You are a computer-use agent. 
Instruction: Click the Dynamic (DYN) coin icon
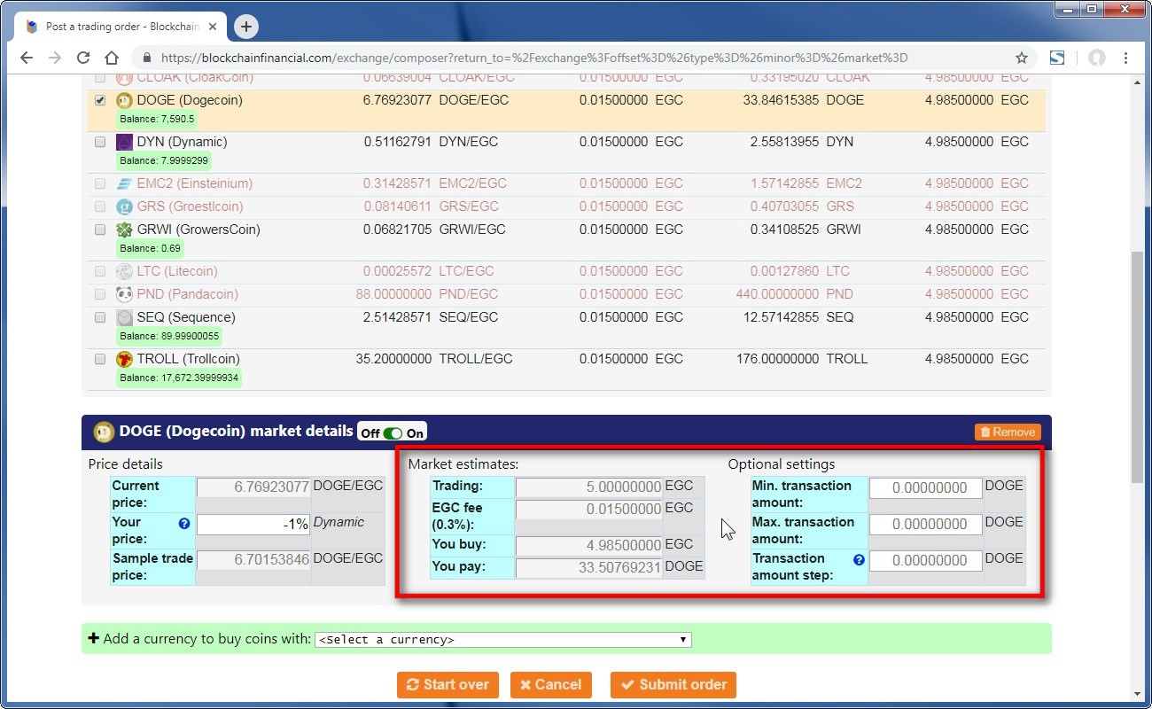[125, 142]
